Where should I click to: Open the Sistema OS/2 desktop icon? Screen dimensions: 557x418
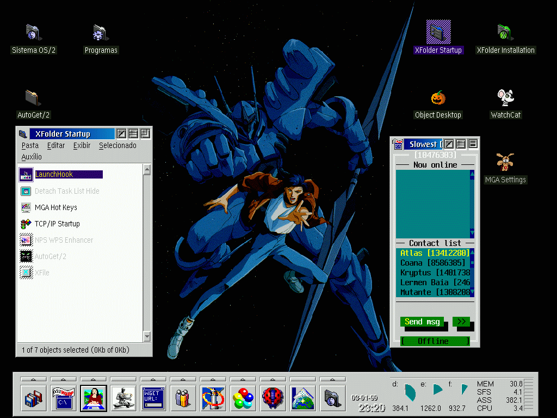[33, 33]
